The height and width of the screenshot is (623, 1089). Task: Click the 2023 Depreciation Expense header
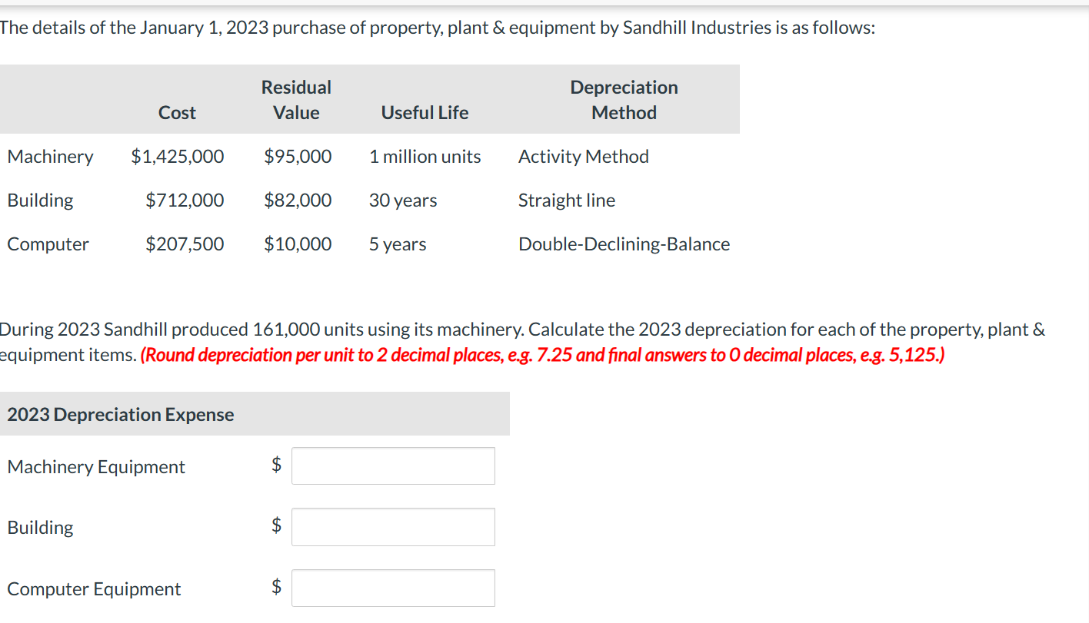pos(120,414)
